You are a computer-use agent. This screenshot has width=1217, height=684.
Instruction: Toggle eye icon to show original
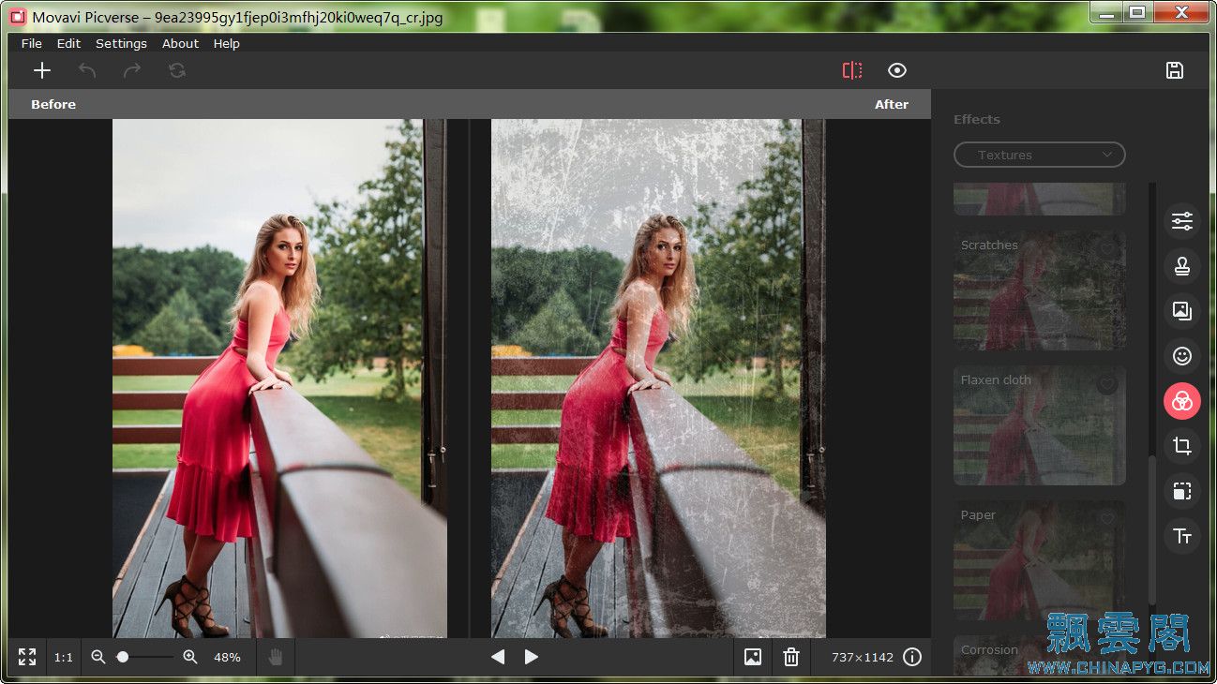point(897,70)
